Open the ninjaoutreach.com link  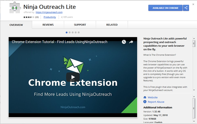point(49,12)
